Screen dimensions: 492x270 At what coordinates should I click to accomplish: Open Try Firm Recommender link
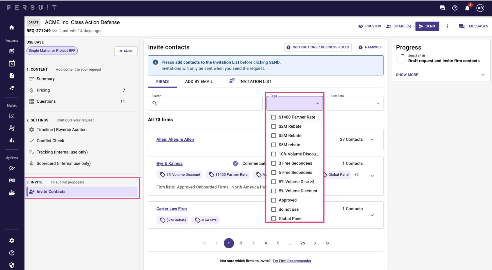[292, 261]
